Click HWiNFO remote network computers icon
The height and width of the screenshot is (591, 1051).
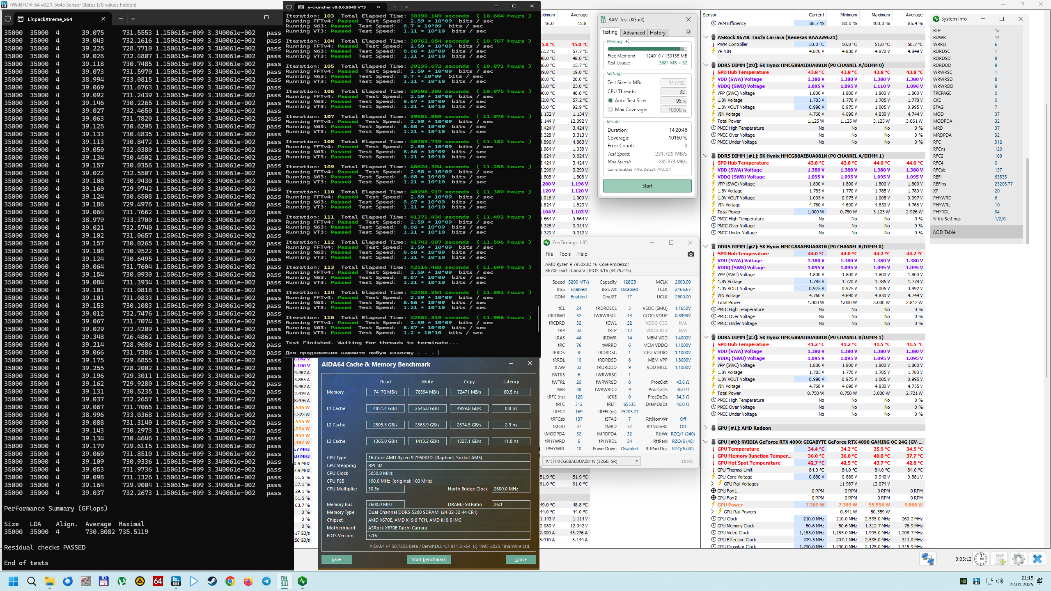click(x=927, y=559)
